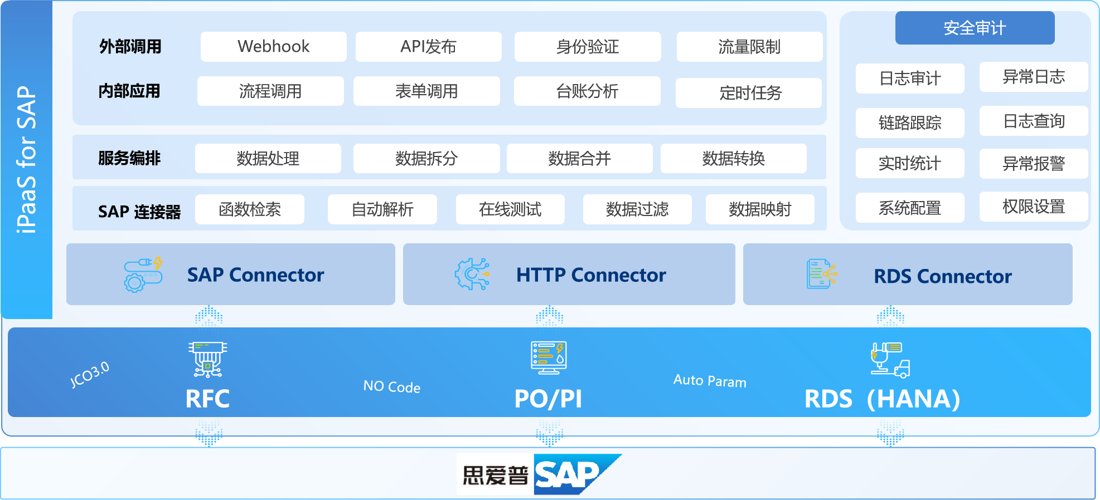Select the 实时统计 box
This screenshot has height=500, width=1100.
point(910,163)
